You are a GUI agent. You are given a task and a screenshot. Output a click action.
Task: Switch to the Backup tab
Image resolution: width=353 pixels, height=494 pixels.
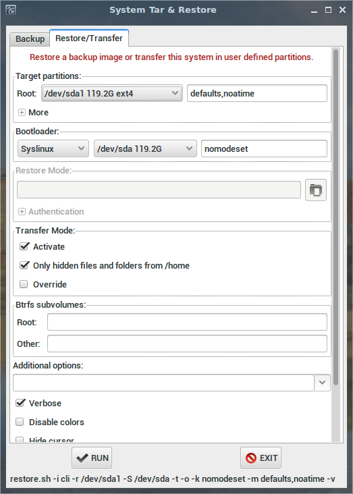tap(30, 38)
